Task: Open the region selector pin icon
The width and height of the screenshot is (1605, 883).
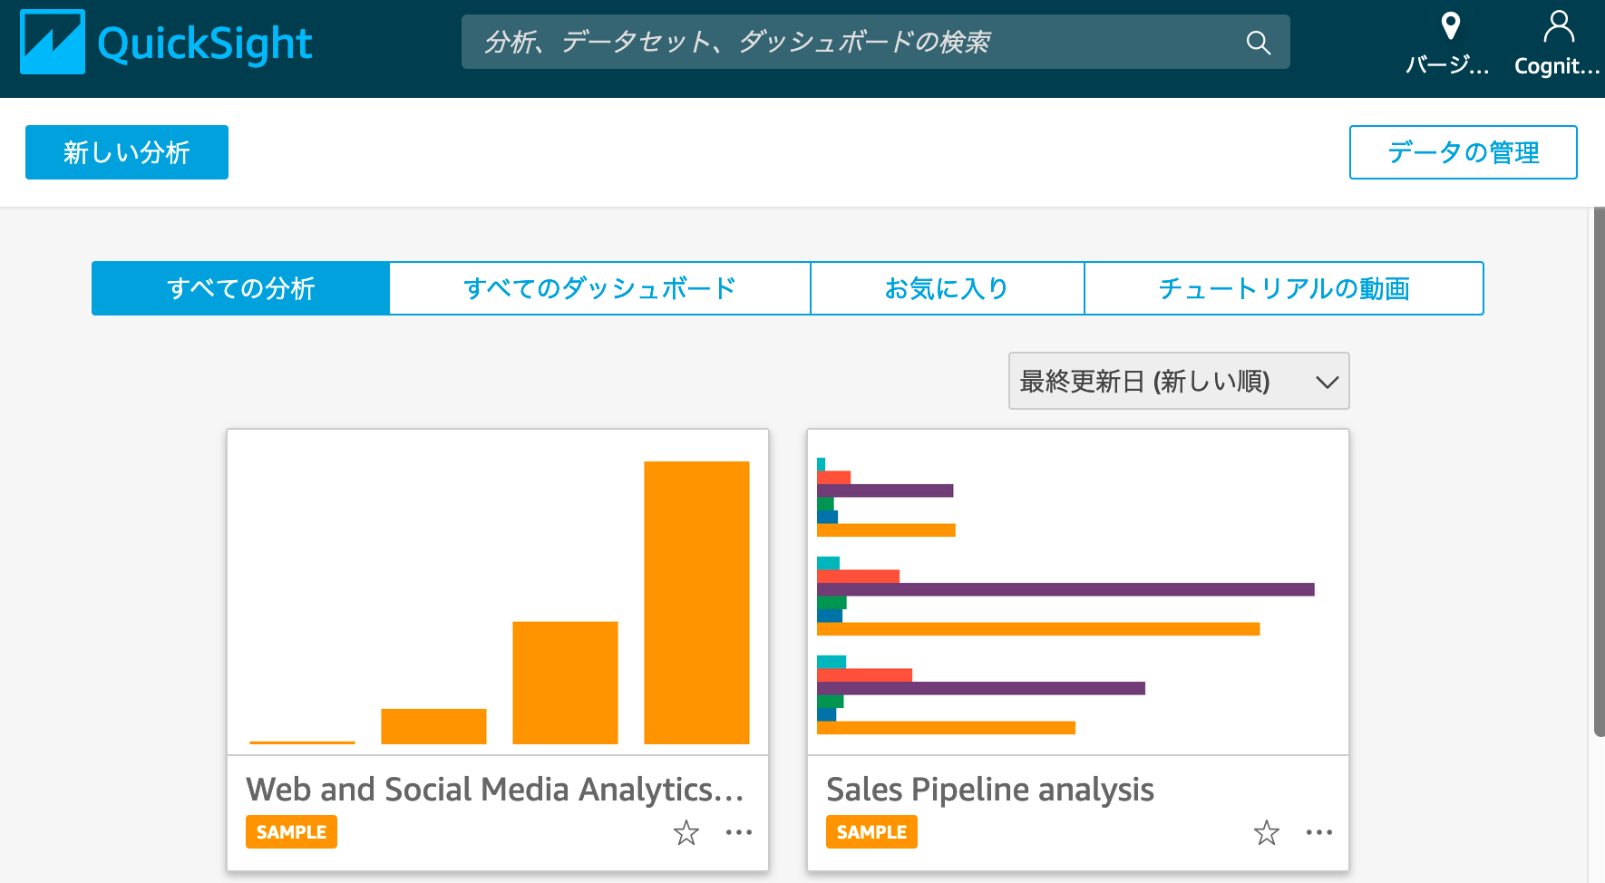Action: tap(1452, 27)
